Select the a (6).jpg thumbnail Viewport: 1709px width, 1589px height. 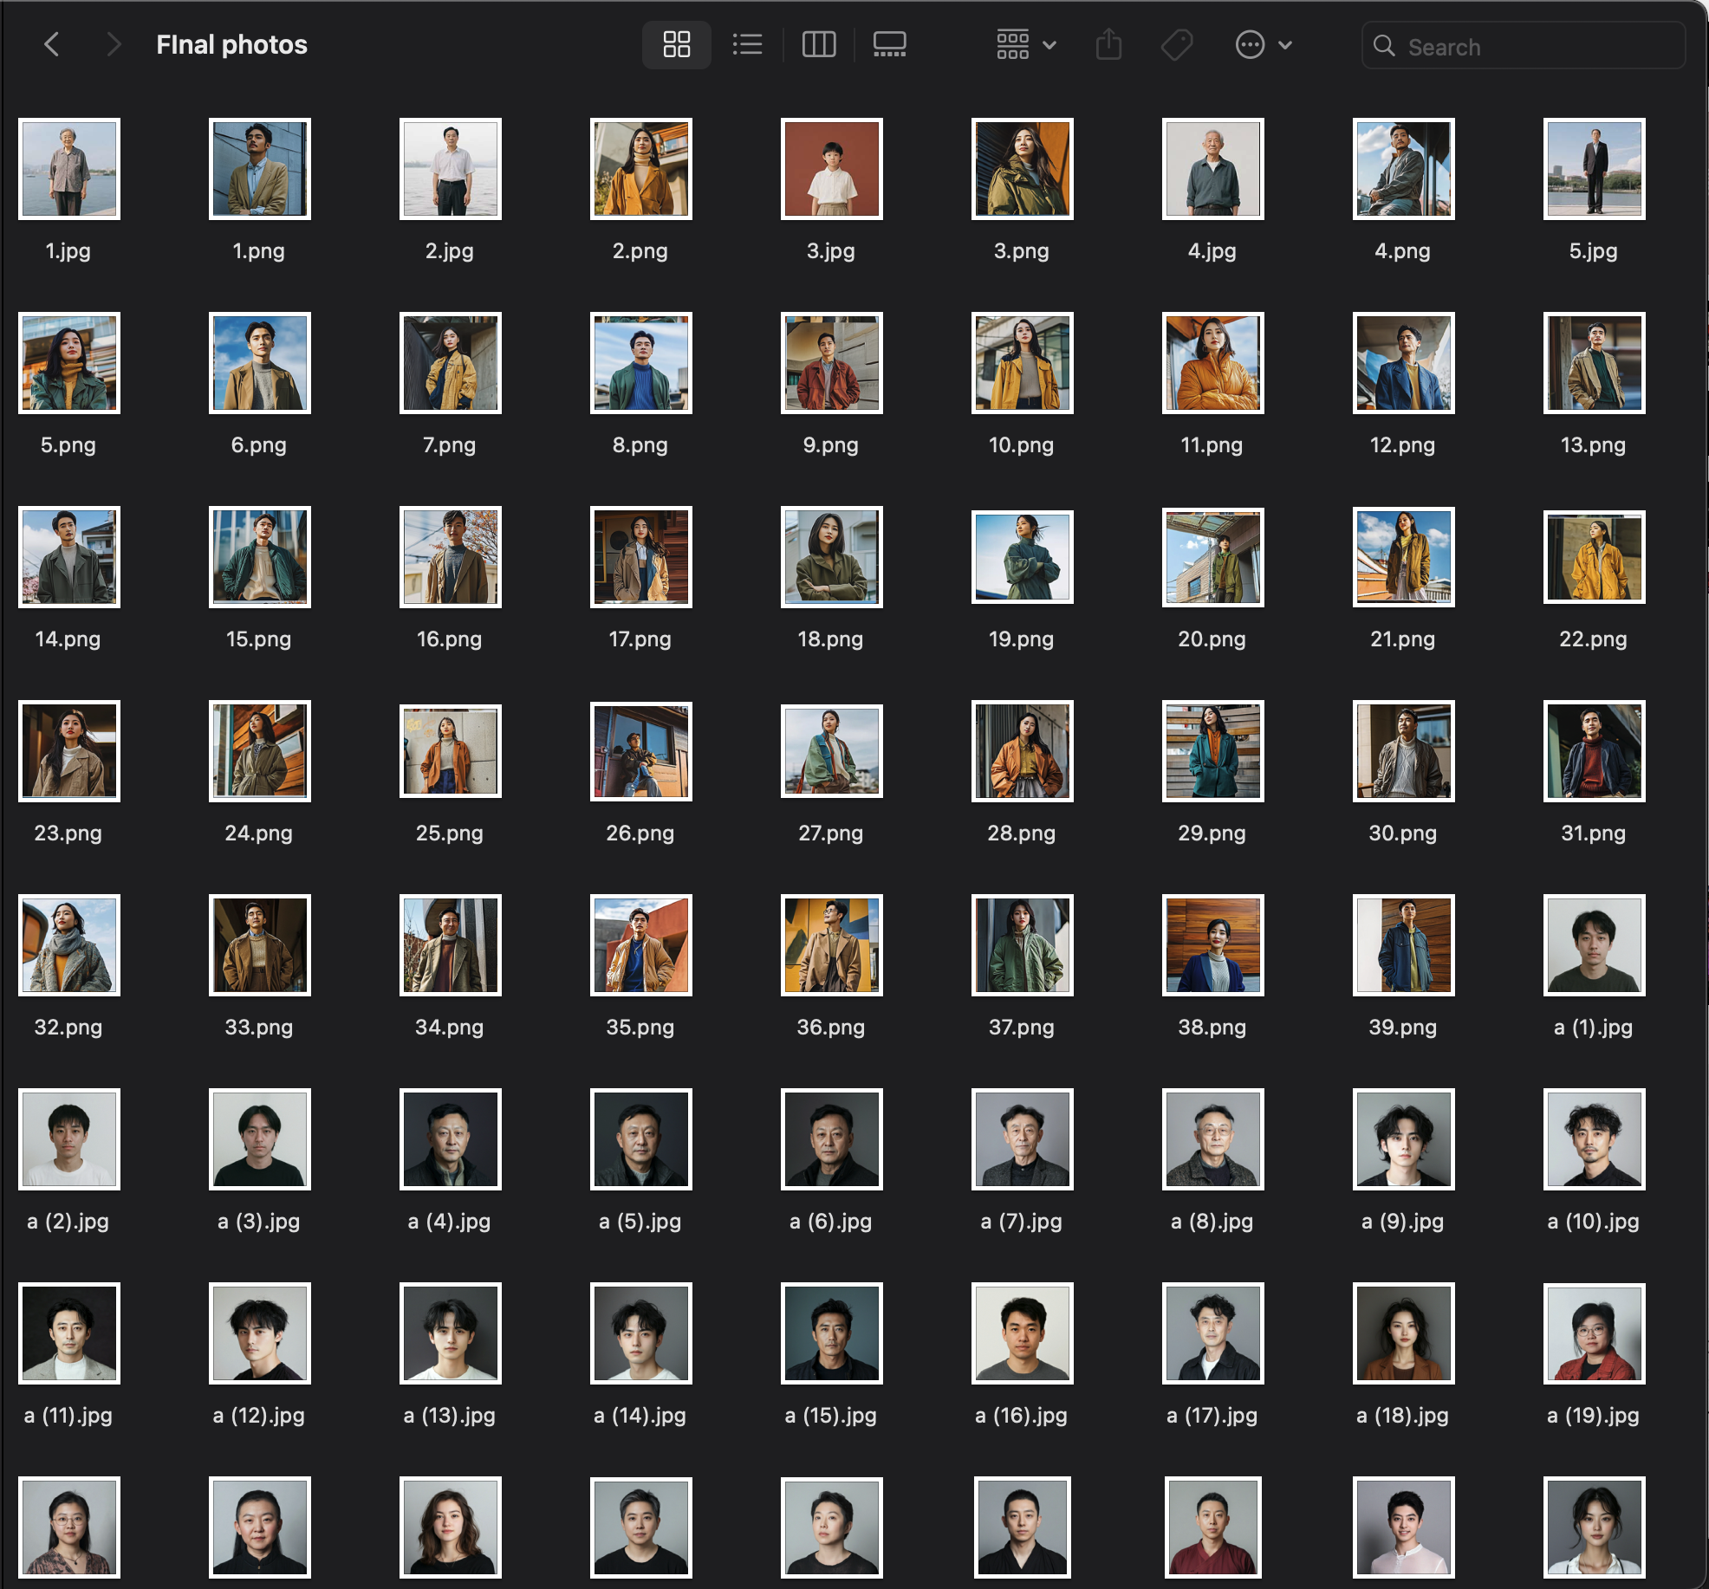832,1139
